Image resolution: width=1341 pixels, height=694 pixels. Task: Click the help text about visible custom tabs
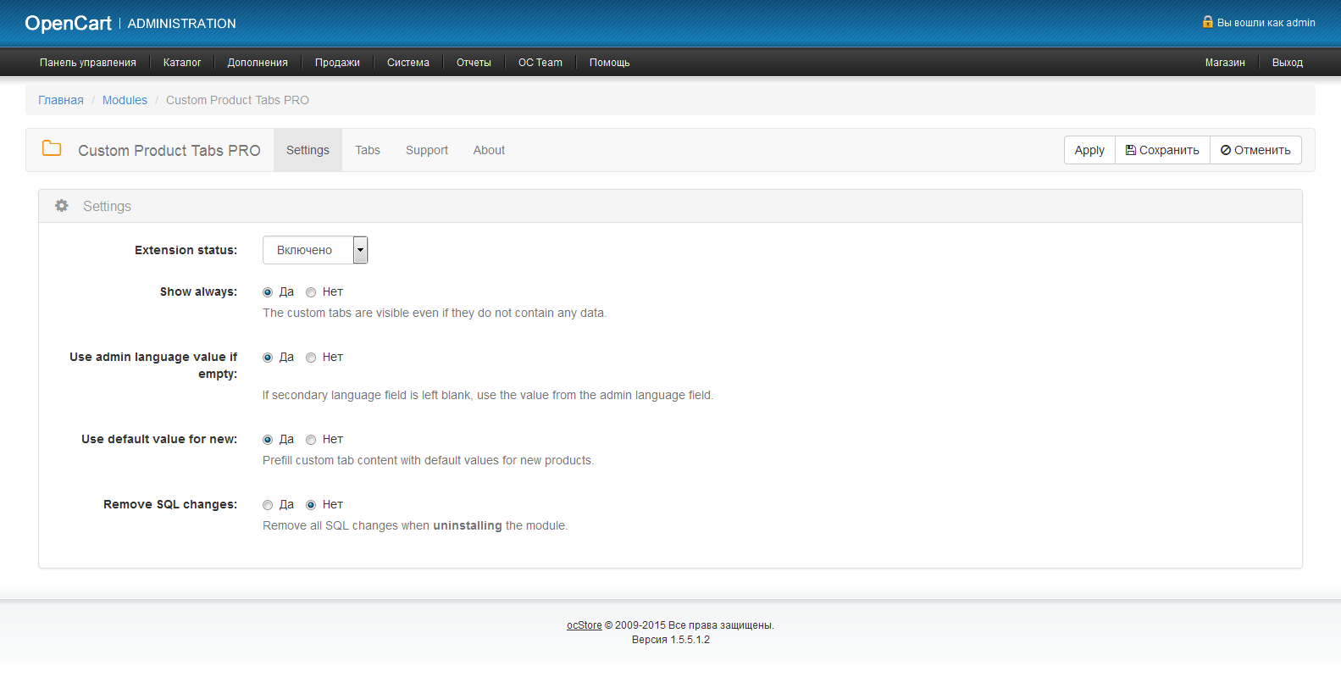435,313
